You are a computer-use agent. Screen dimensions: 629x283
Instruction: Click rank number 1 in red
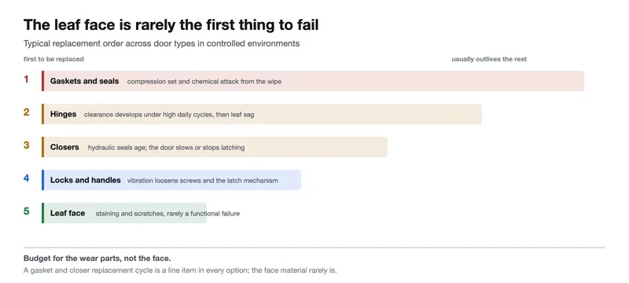pos(26,79)
